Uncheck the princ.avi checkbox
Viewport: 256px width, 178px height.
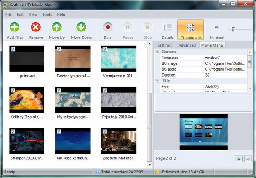13,49
